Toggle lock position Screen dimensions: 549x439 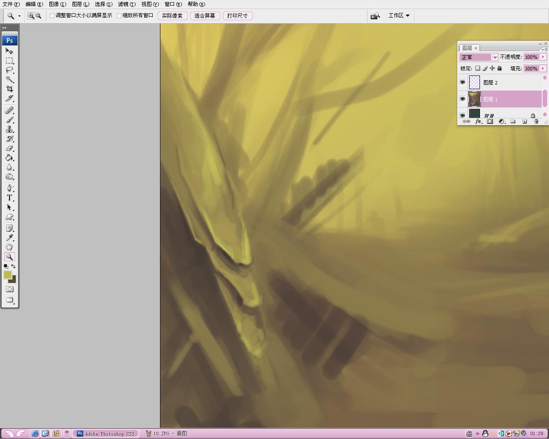tap(492, 68)
